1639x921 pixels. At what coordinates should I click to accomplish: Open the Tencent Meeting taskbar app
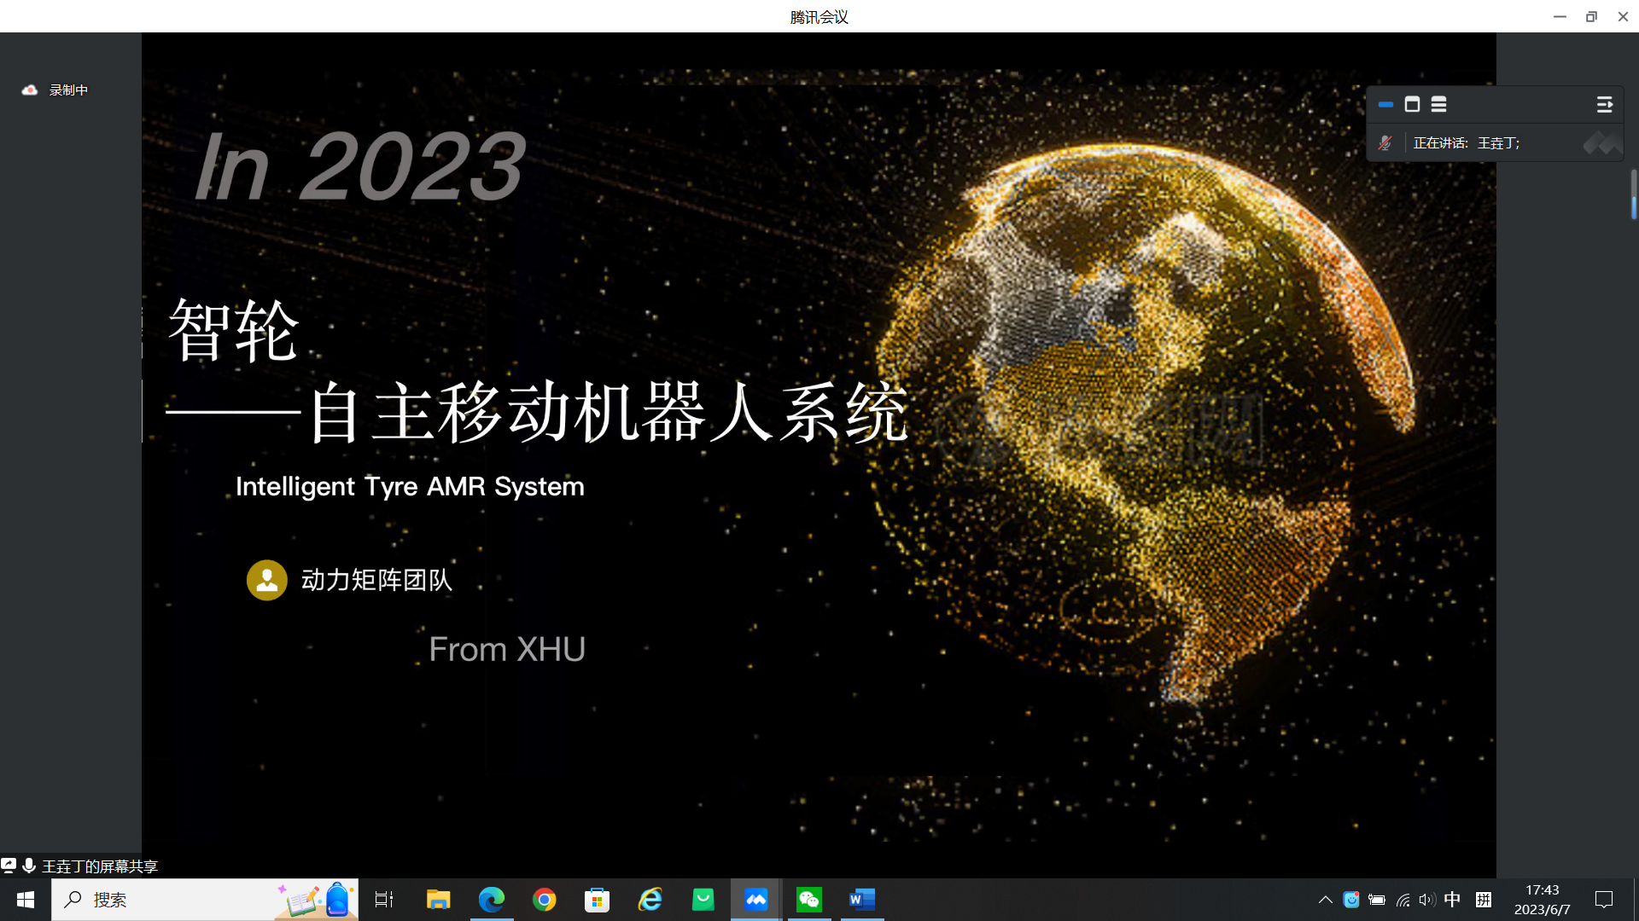[755, 900]
